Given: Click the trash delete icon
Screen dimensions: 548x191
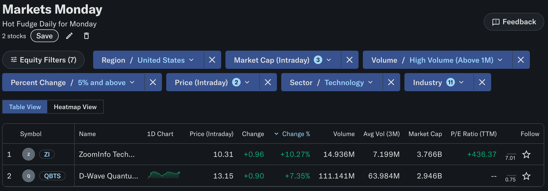Looking at the screenshot, I should tap(86, 36).
